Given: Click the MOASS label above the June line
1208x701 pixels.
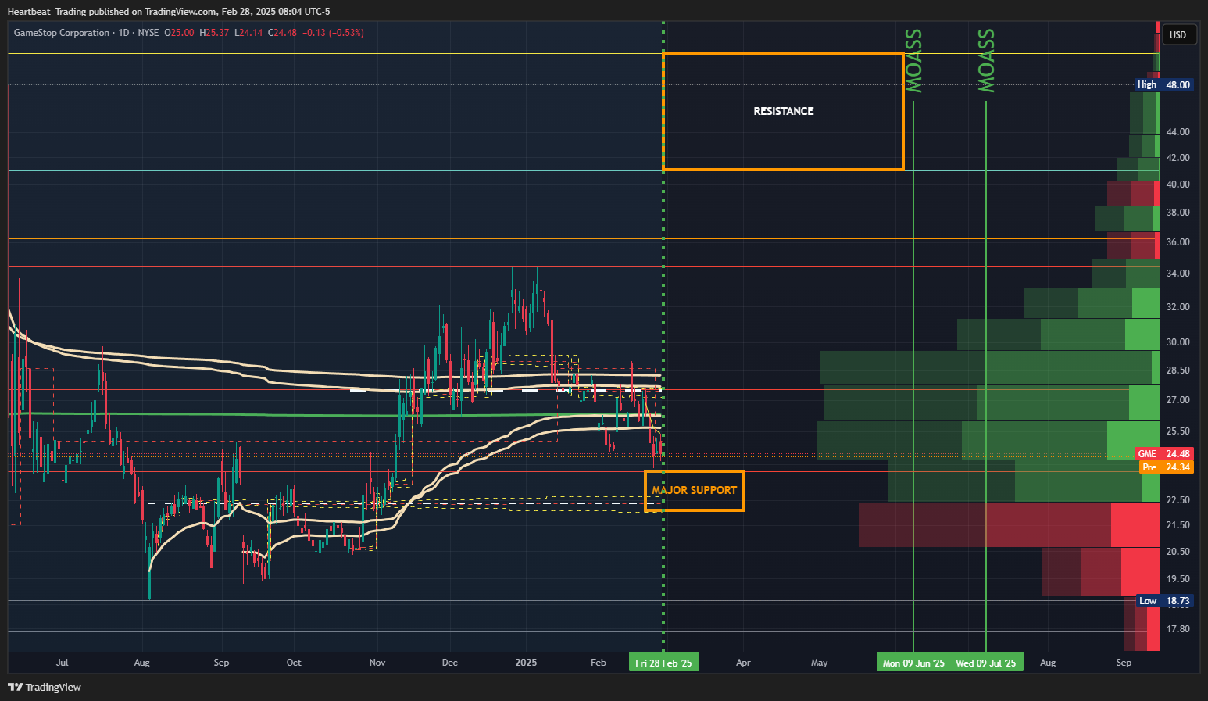Looking at the screenshot, I should point(913,61).
